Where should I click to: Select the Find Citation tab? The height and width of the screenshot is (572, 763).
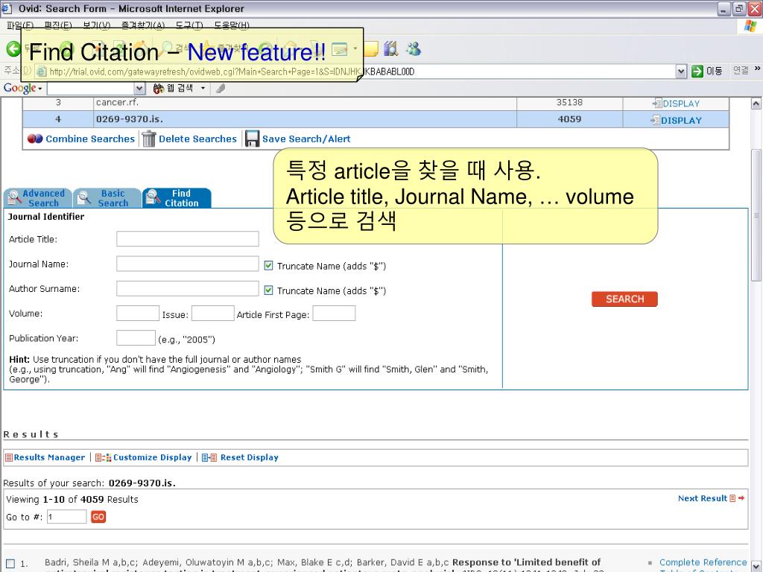(x=177, y=198)
